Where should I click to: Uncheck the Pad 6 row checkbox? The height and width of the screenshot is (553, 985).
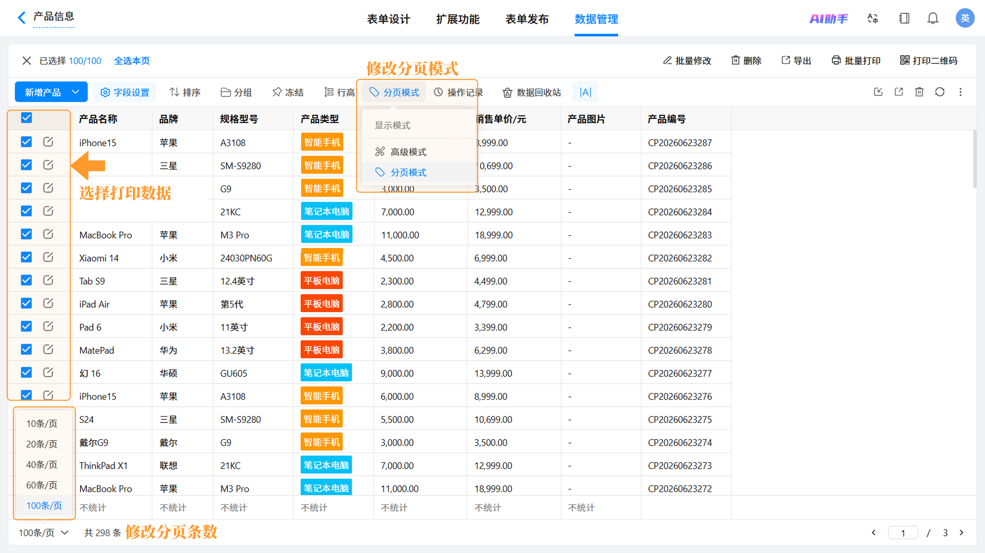click(26, 326)
